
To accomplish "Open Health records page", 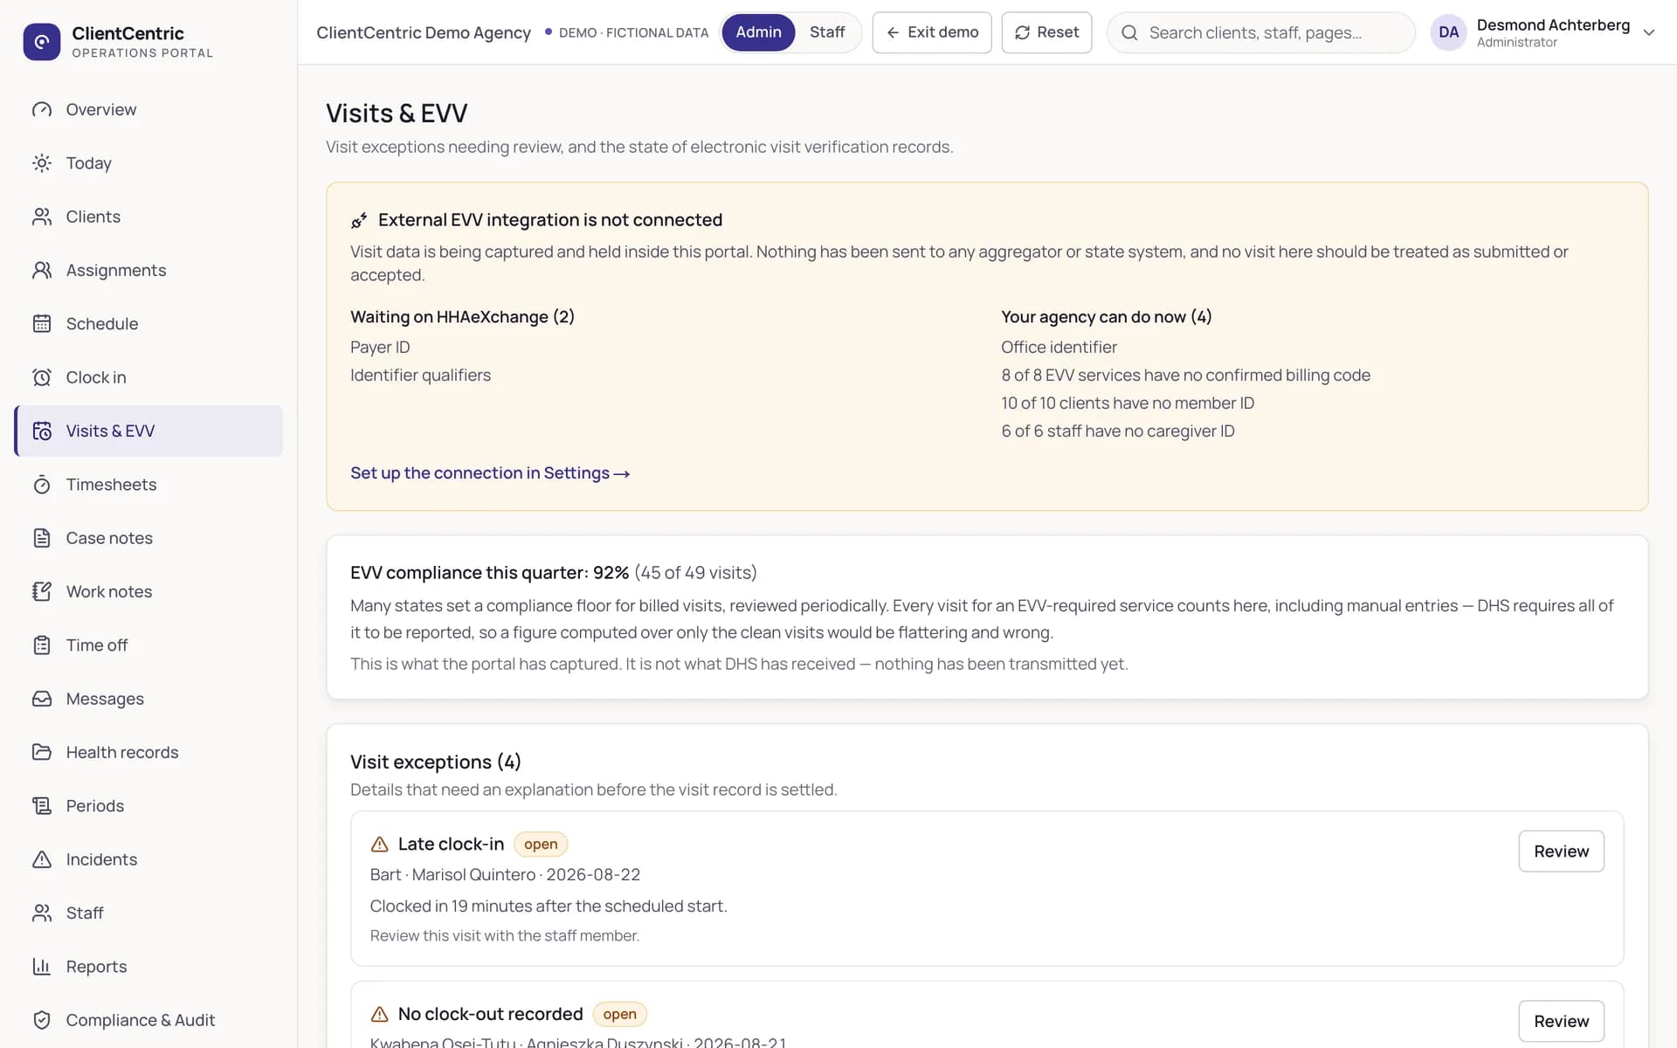I will [148, 752].
